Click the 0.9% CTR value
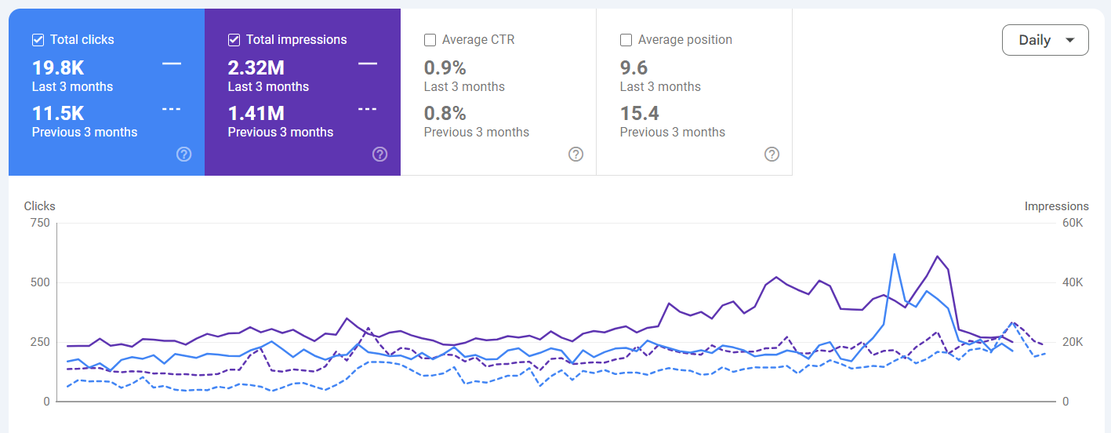 coord(445,67)
